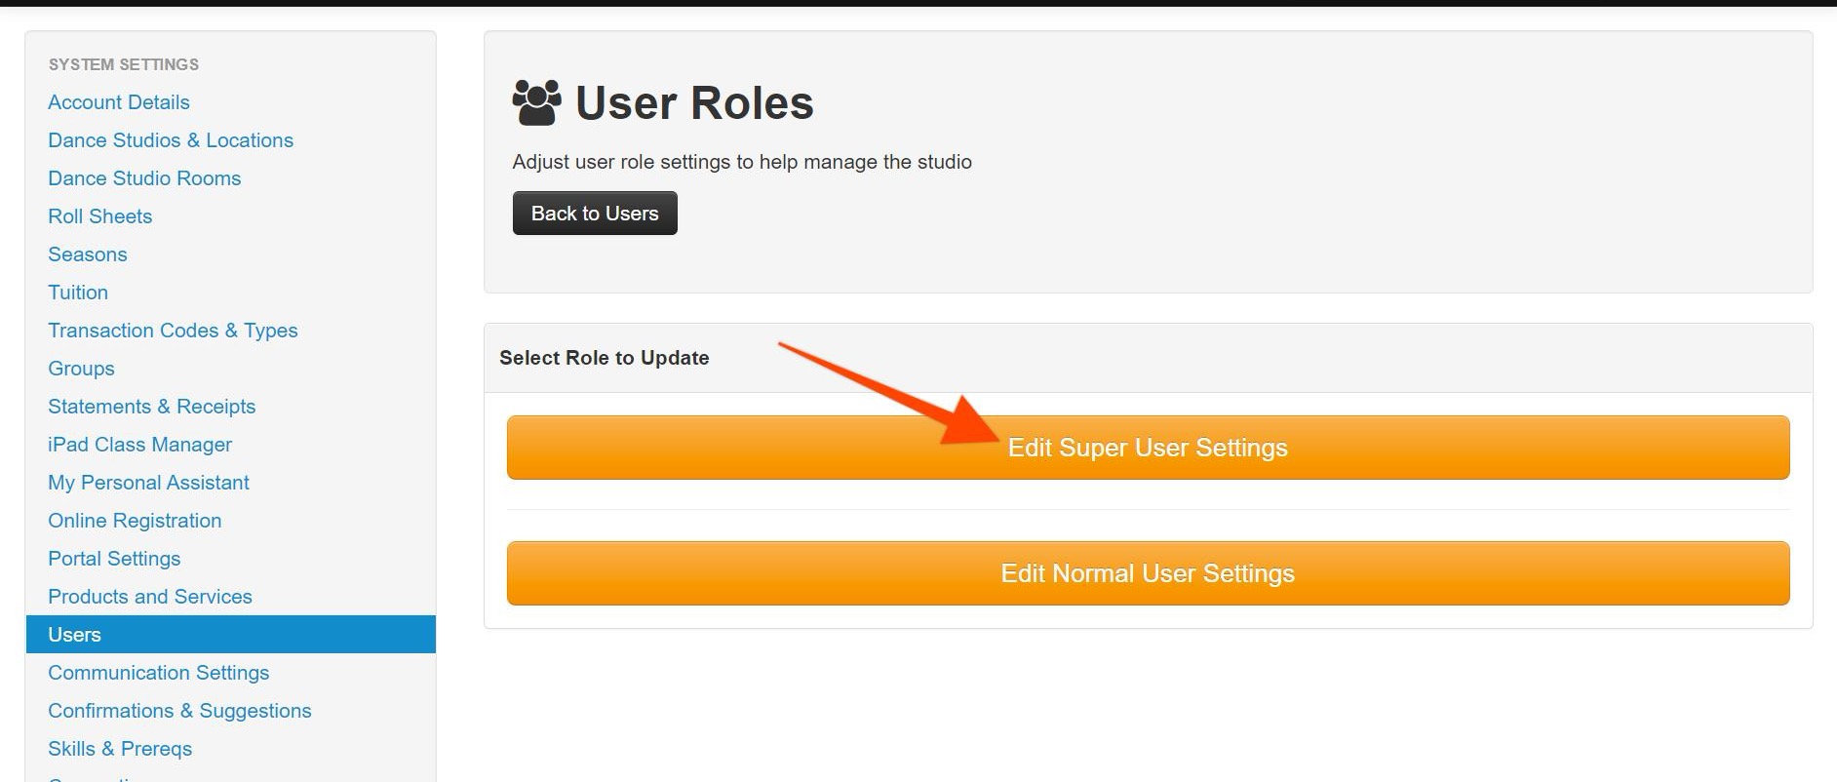Open Products and Services link

click(x=150, y=597)
